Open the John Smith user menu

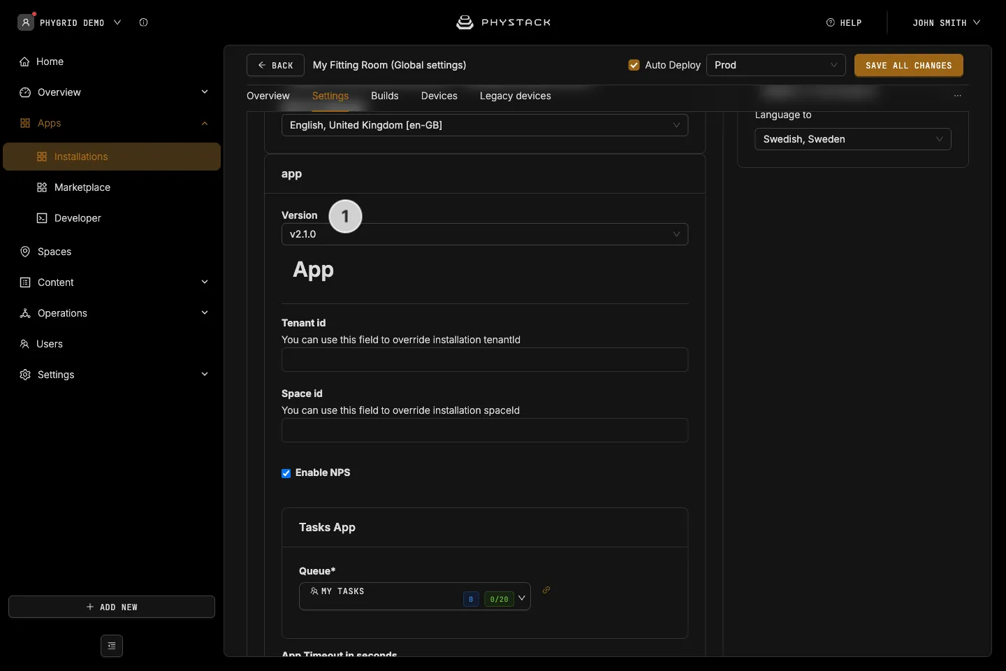(946, 22)
